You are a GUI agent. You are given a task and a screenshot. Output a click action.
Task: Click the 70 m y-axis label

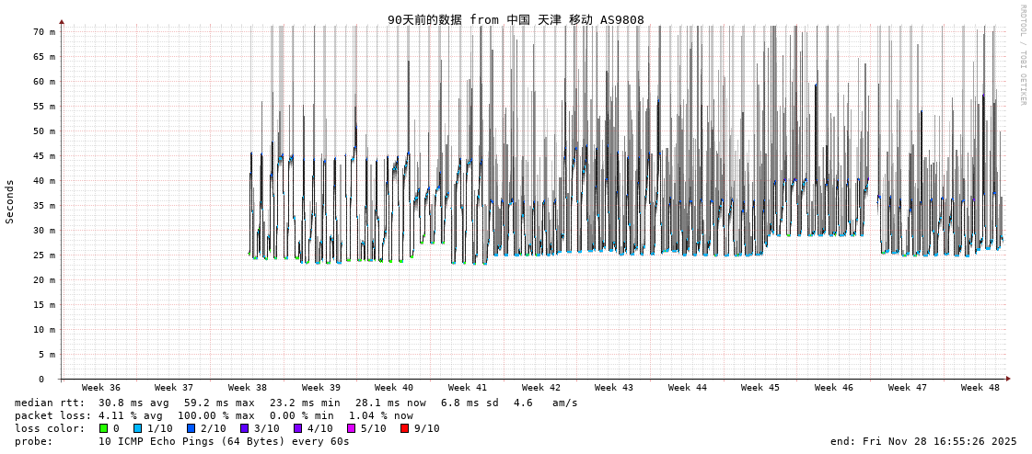[x=45, y=32]
